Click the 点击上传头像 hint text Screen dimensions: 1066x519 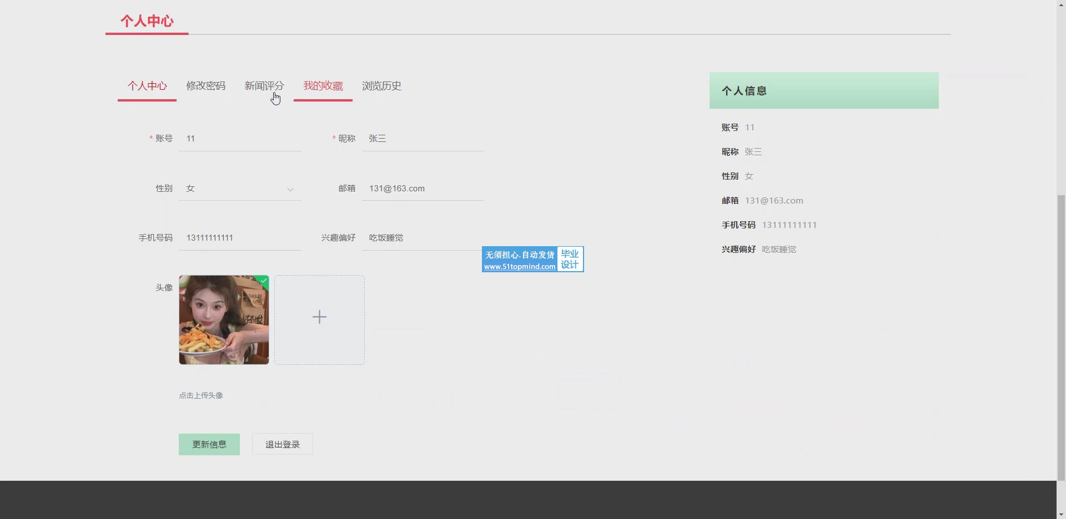pos(201,395)
